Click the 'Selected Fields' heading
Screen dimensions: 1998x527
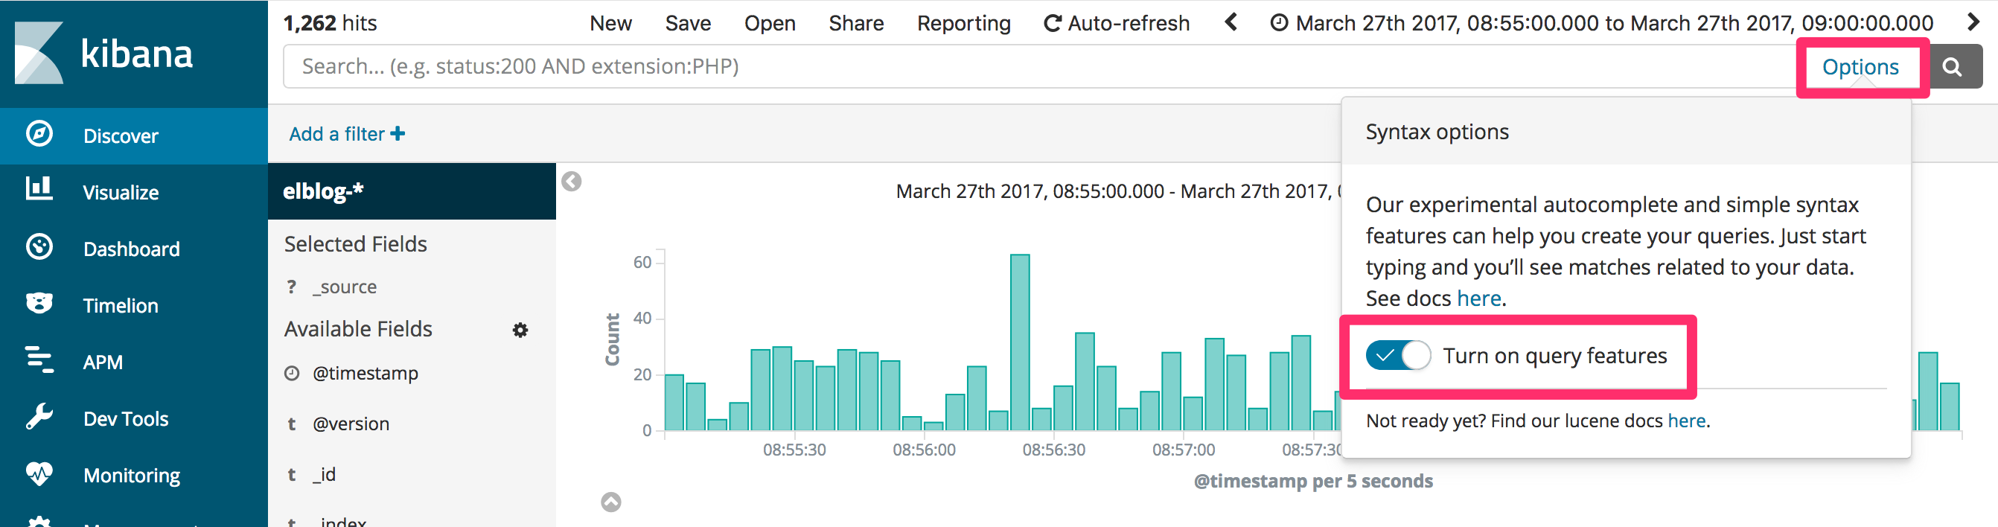(355, 244)
